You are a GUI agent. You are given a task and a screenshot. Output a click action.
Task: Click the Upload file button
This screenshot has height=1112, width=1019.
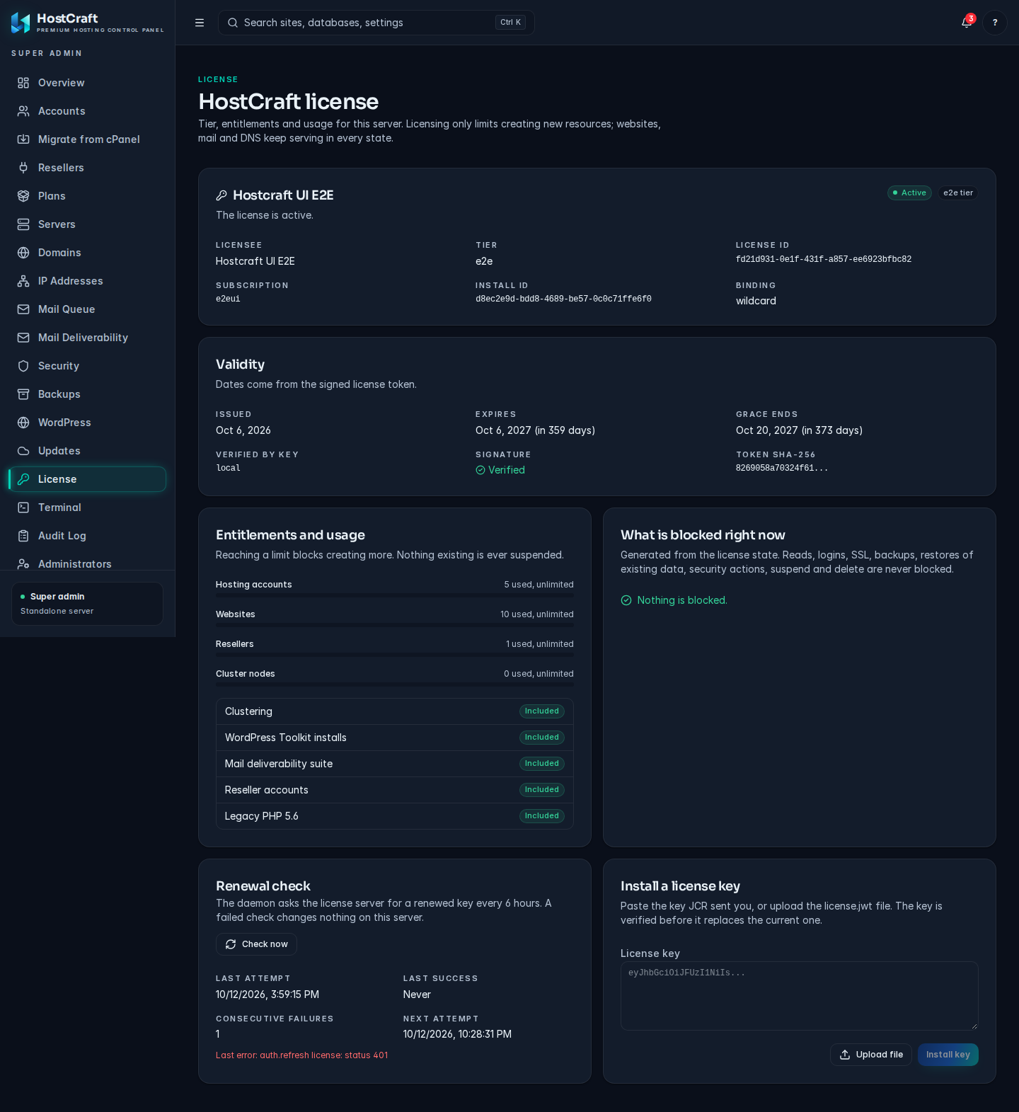[x=871, y=1055]
